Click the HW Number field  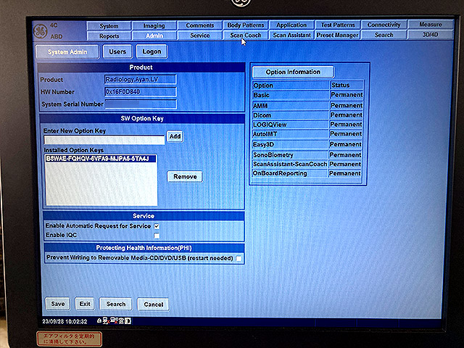pyautogui.click(x=140, y=92)
